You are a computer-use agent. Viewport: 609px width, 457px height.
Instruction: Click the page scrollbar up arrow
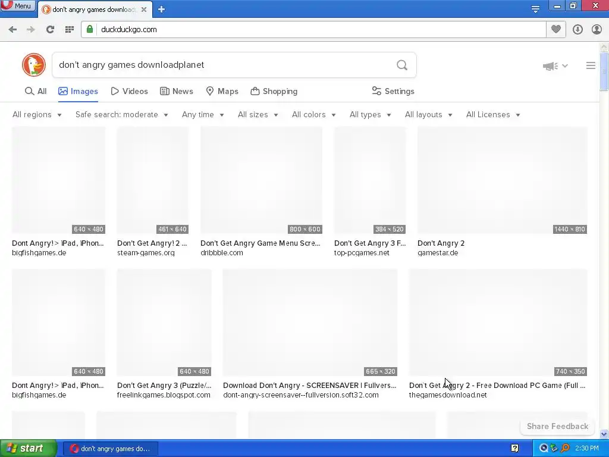point(604,47)
